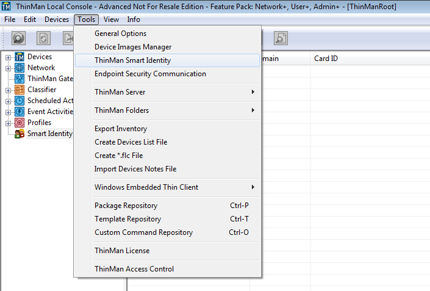Select Create *.flc File

point(168,156)
